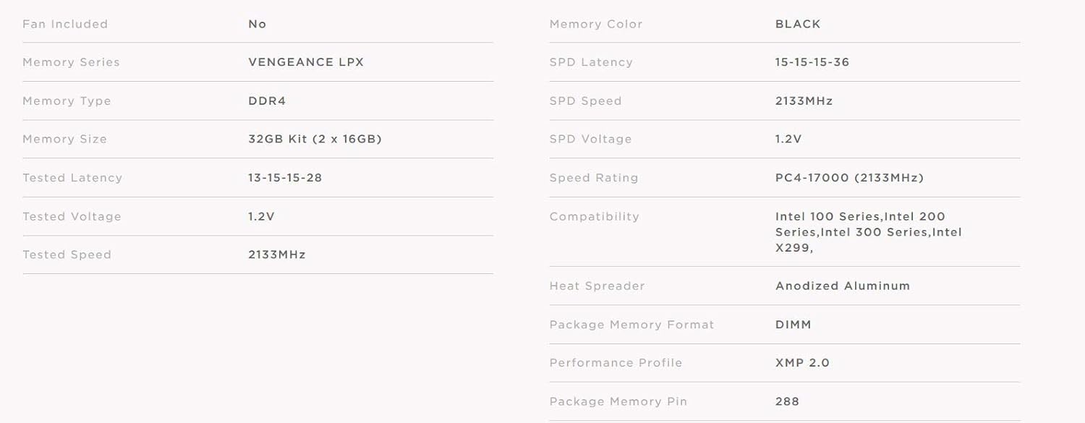The height and width of the screenshot is (423, 1085).
Task: Click the BLACK memory color value
Action: pyautogui.click(x=798, y=25)
